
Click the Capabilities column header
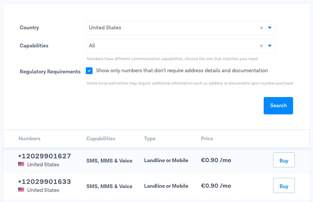(101, 138)
